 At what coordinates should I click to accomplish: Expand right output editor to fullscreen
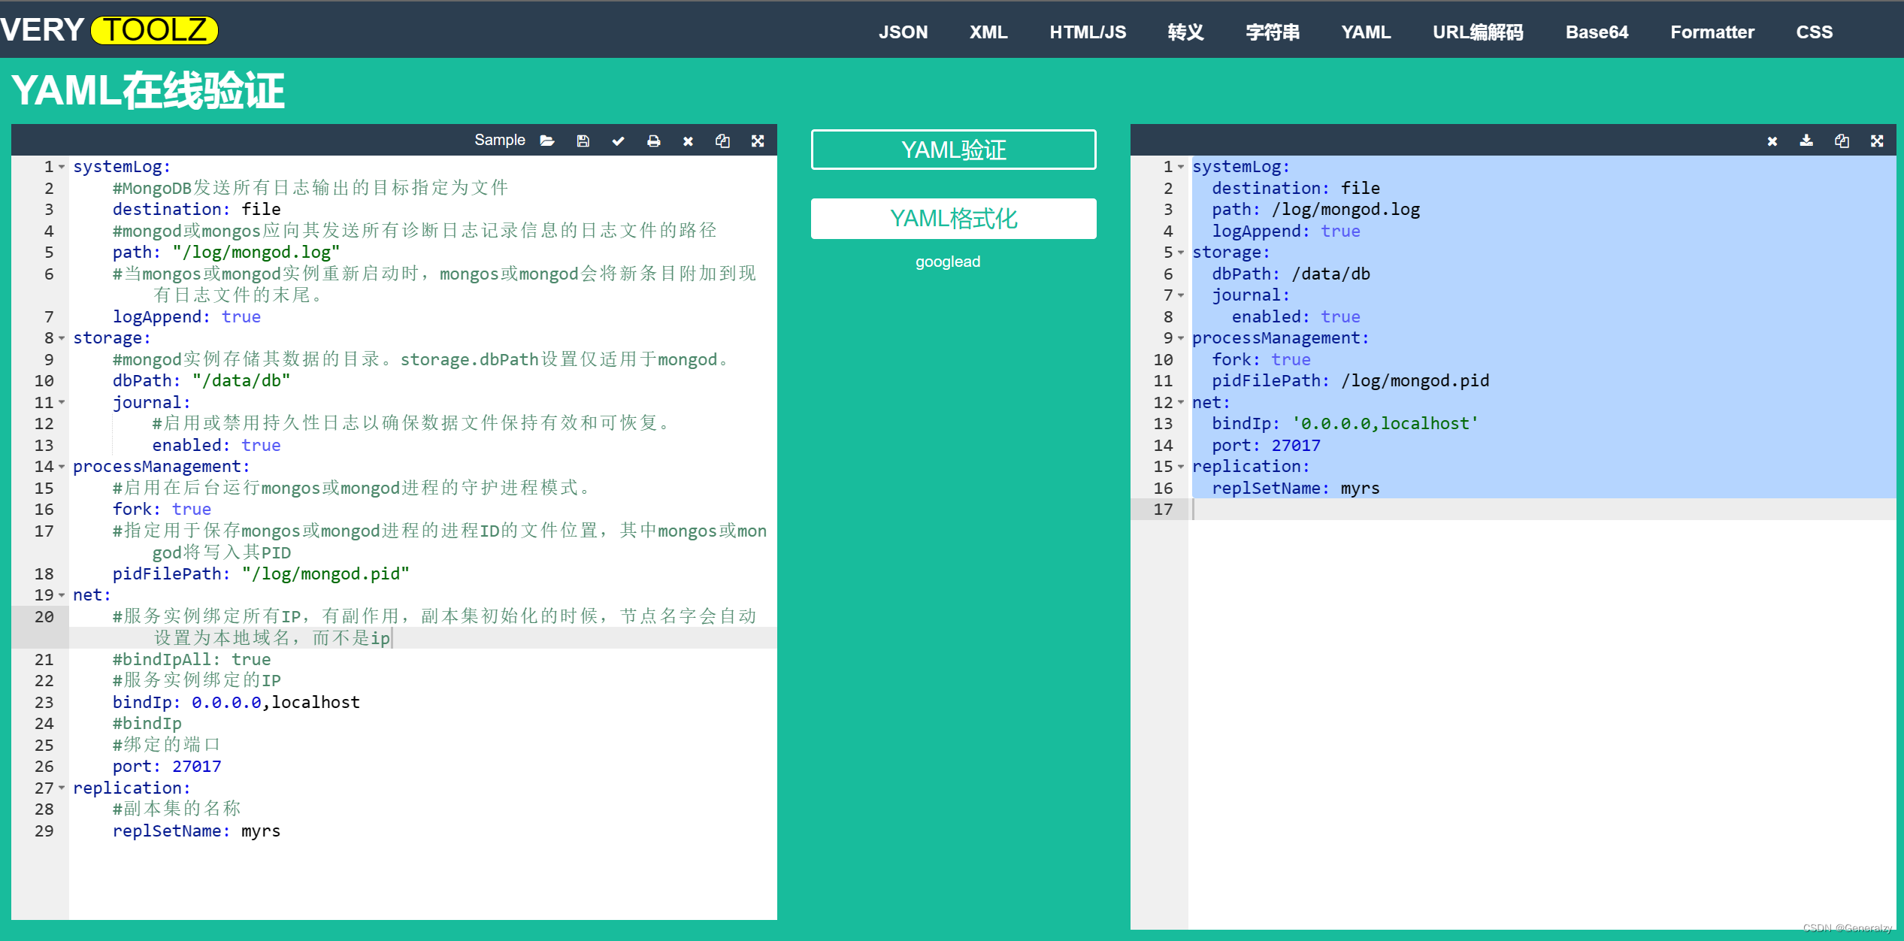pos(1877,141)
